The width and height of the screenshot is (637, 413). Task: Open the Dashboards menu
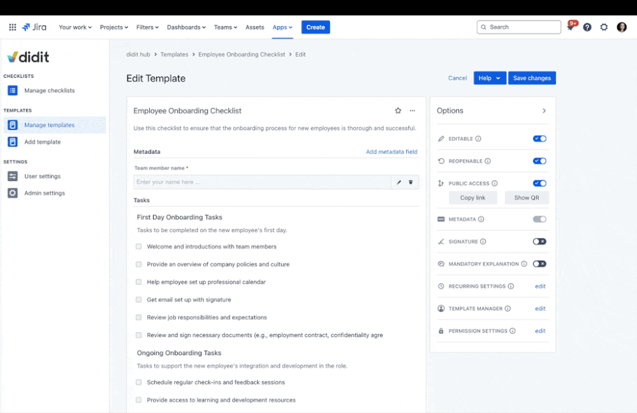click(x=186, y=27)
